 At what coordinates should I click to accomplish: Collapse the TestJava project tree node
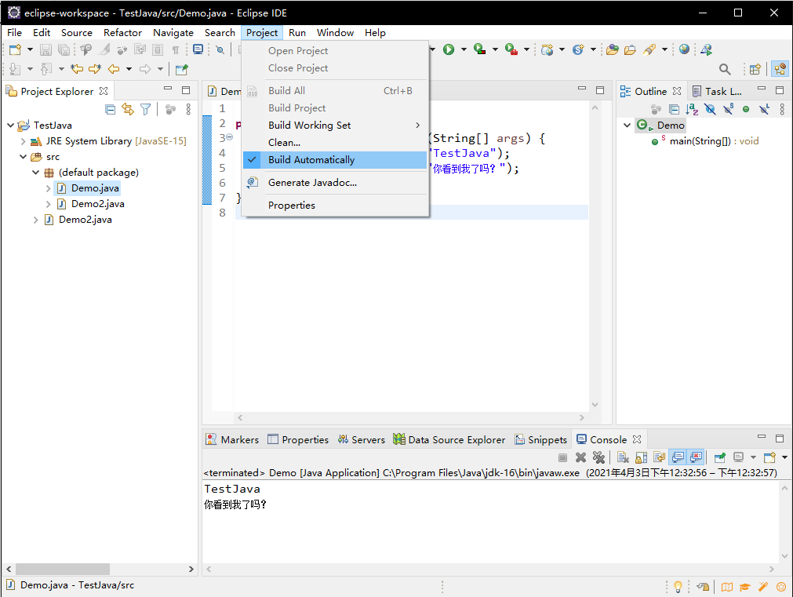tap(11, 125)
